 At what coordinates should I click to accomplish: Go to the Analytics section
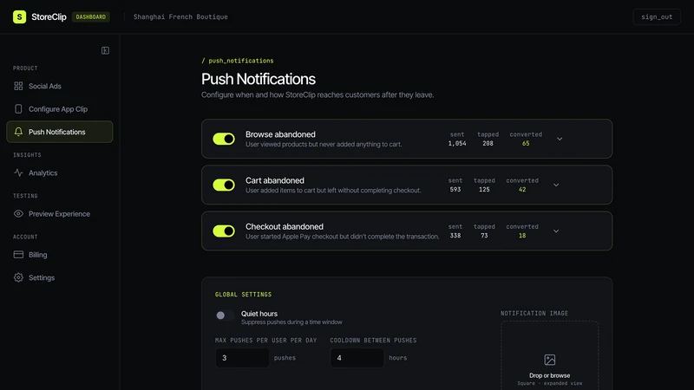60,172
